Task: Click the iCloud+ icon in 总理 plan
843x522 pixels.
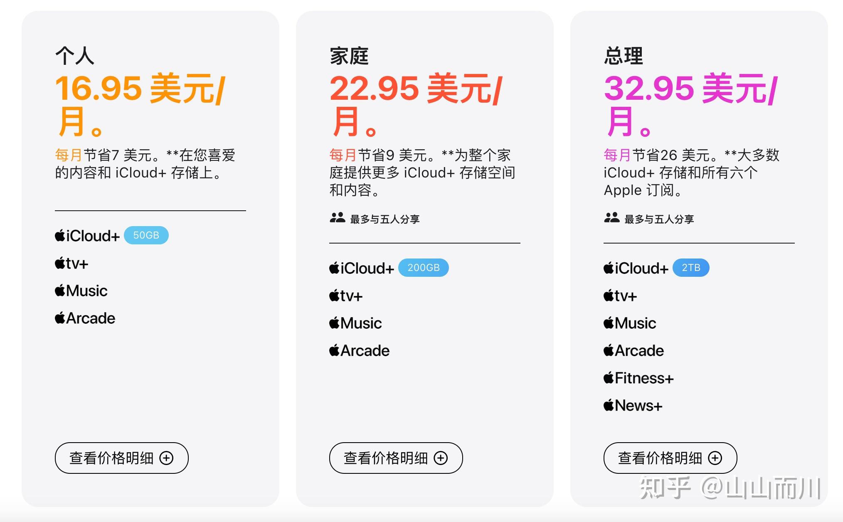Action: coord(609,268)
